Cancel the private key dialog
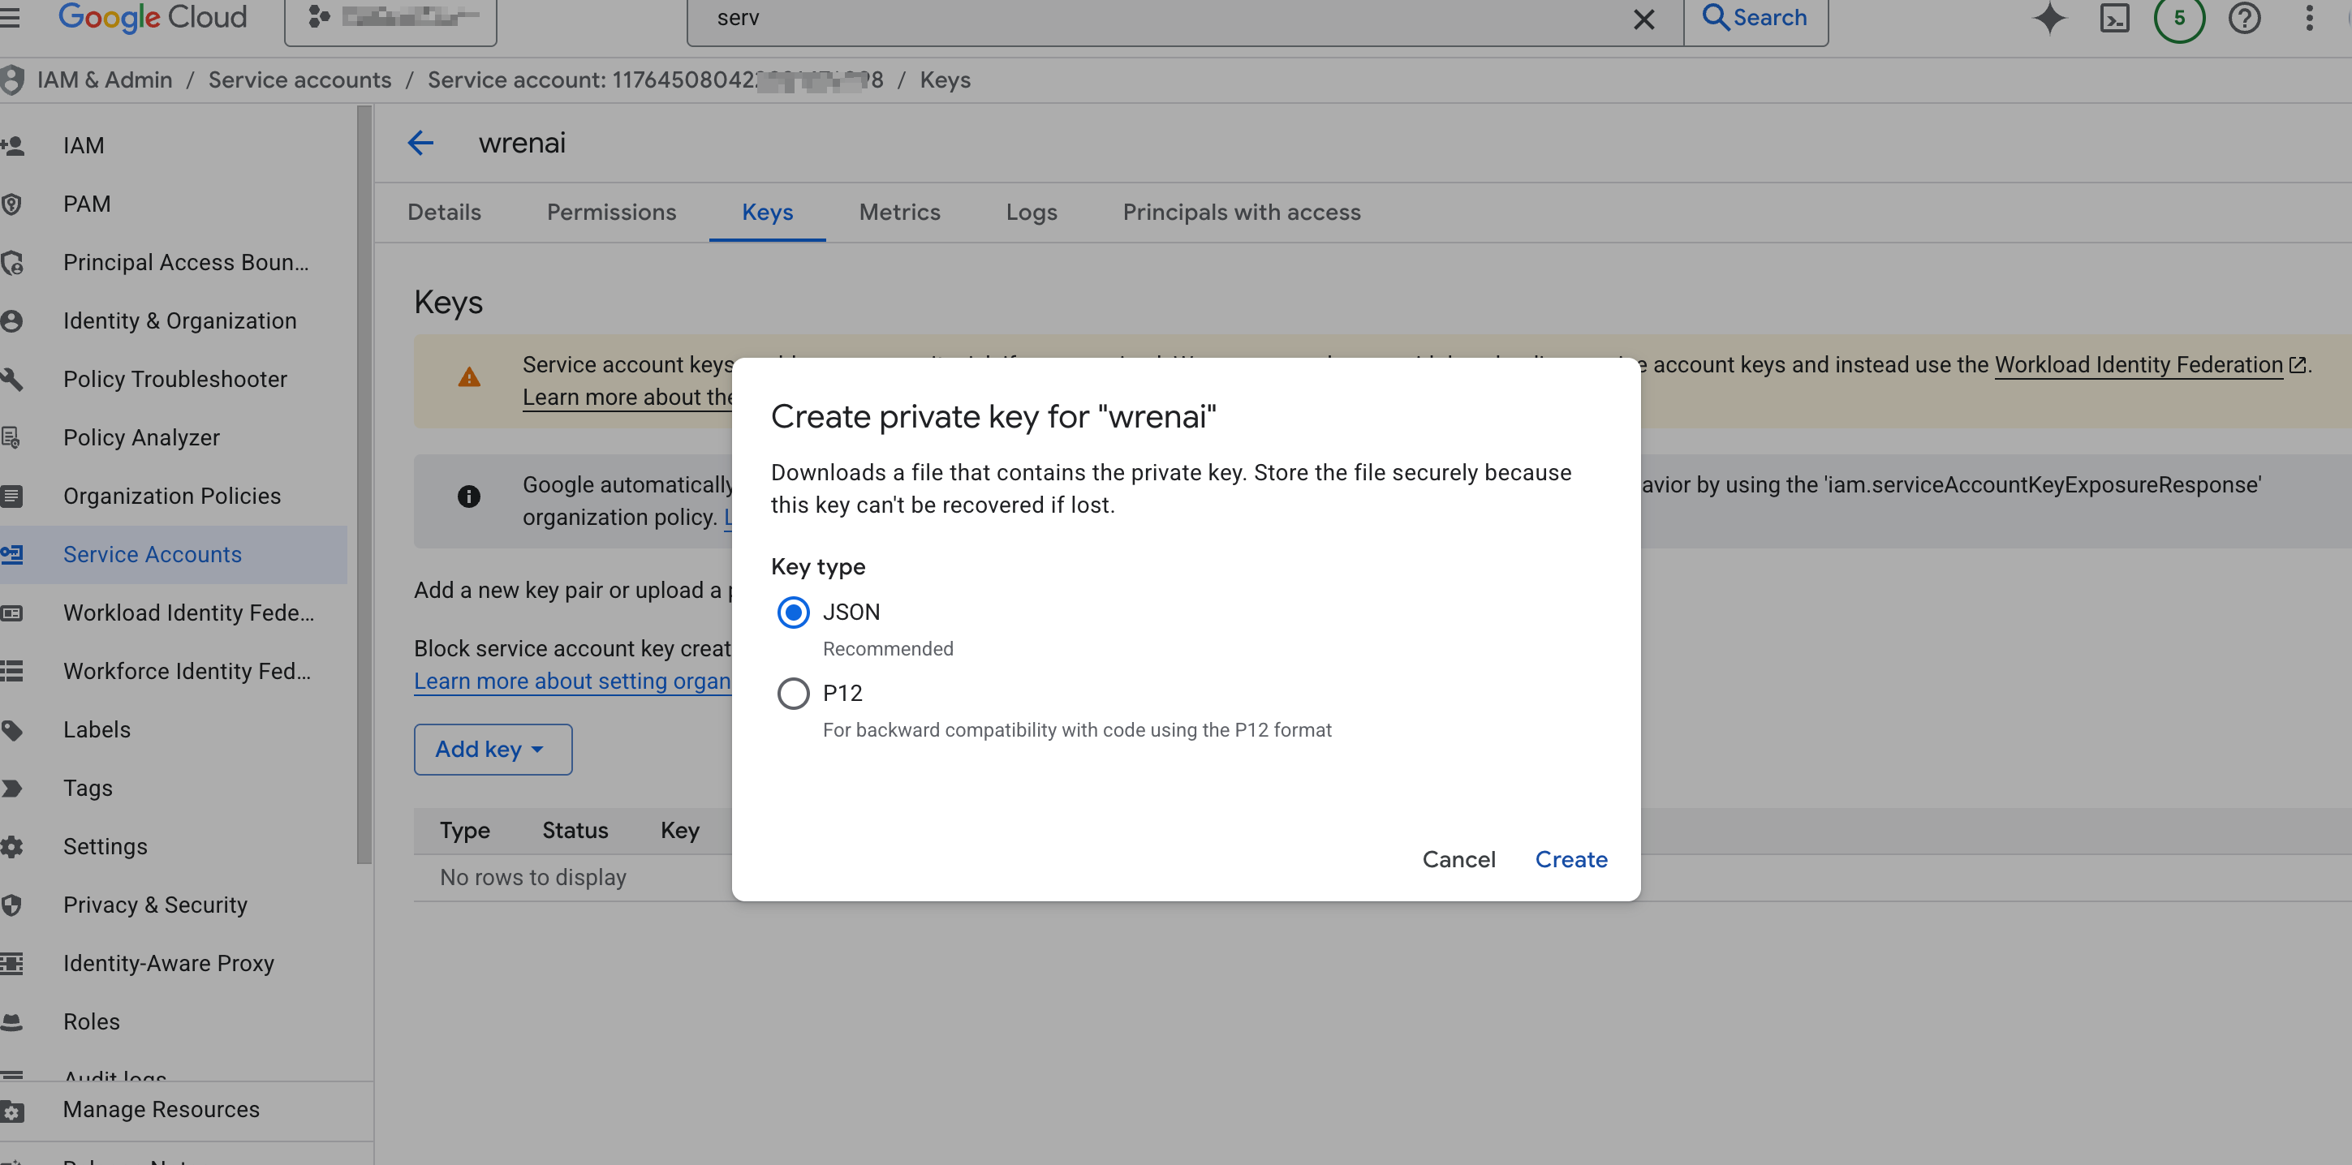Screen dimensions: 2352x1165 (x=1458, y=859)
